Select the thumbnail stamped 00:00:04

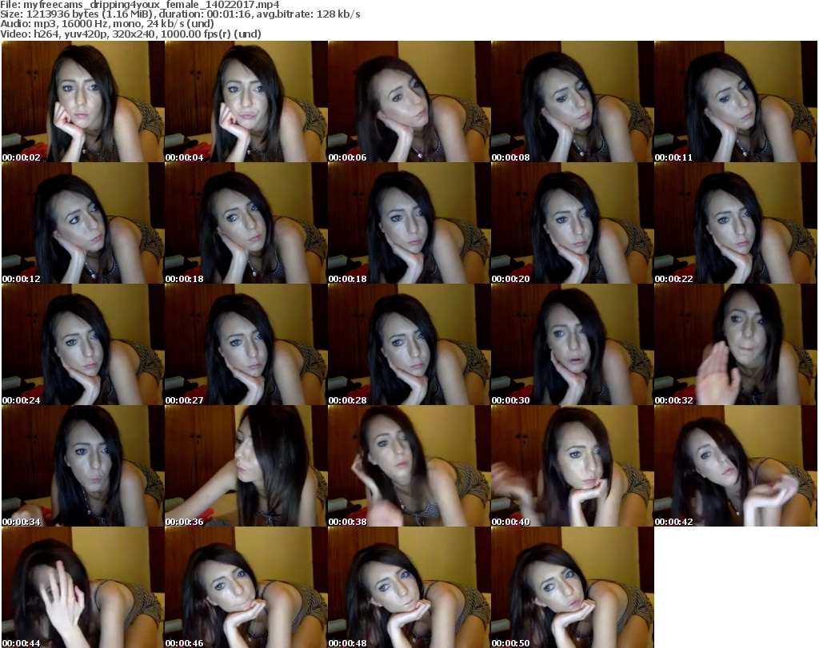tap(246, 101)
